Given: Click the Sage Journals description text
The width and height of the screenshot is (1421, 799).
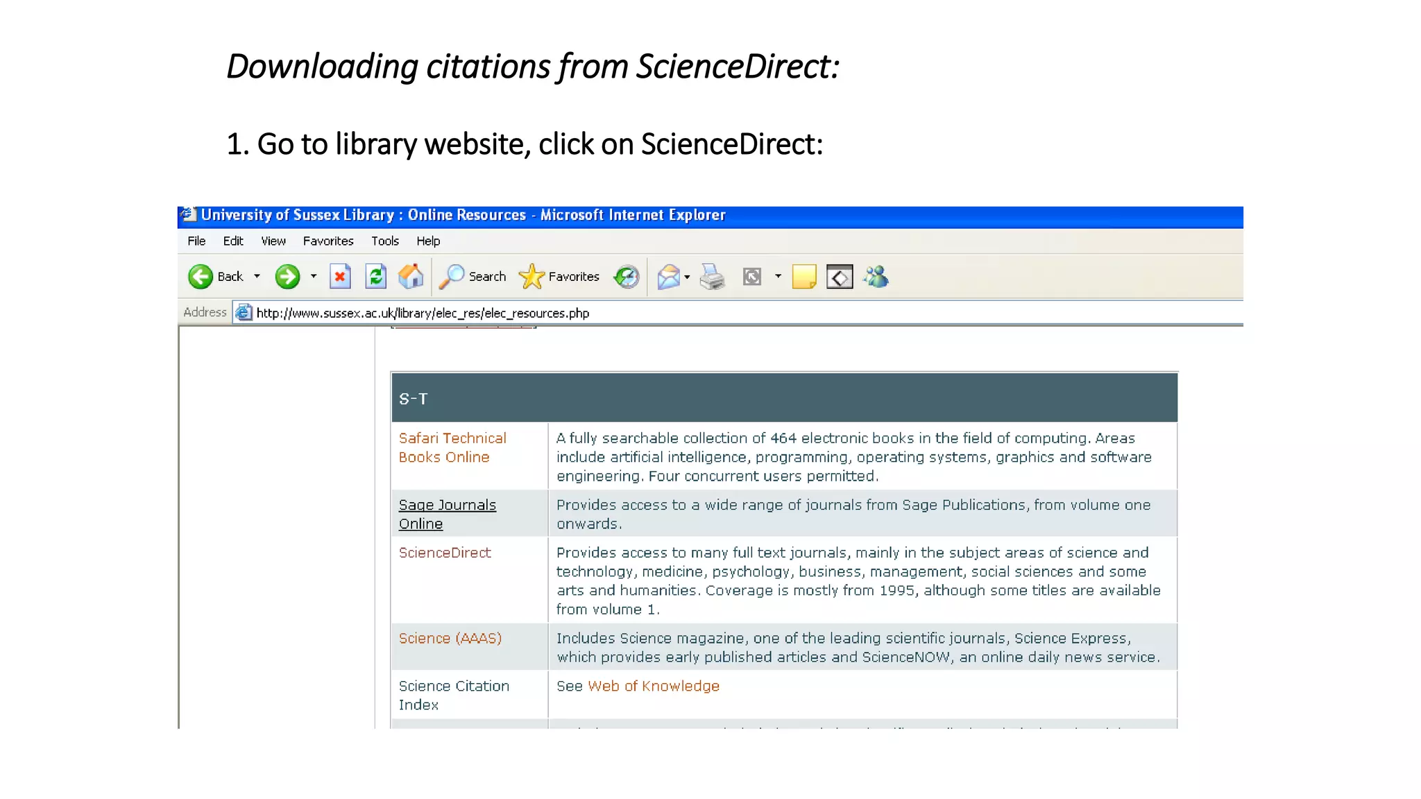Looking at the screenshot, I should click(x=853, y=515).
